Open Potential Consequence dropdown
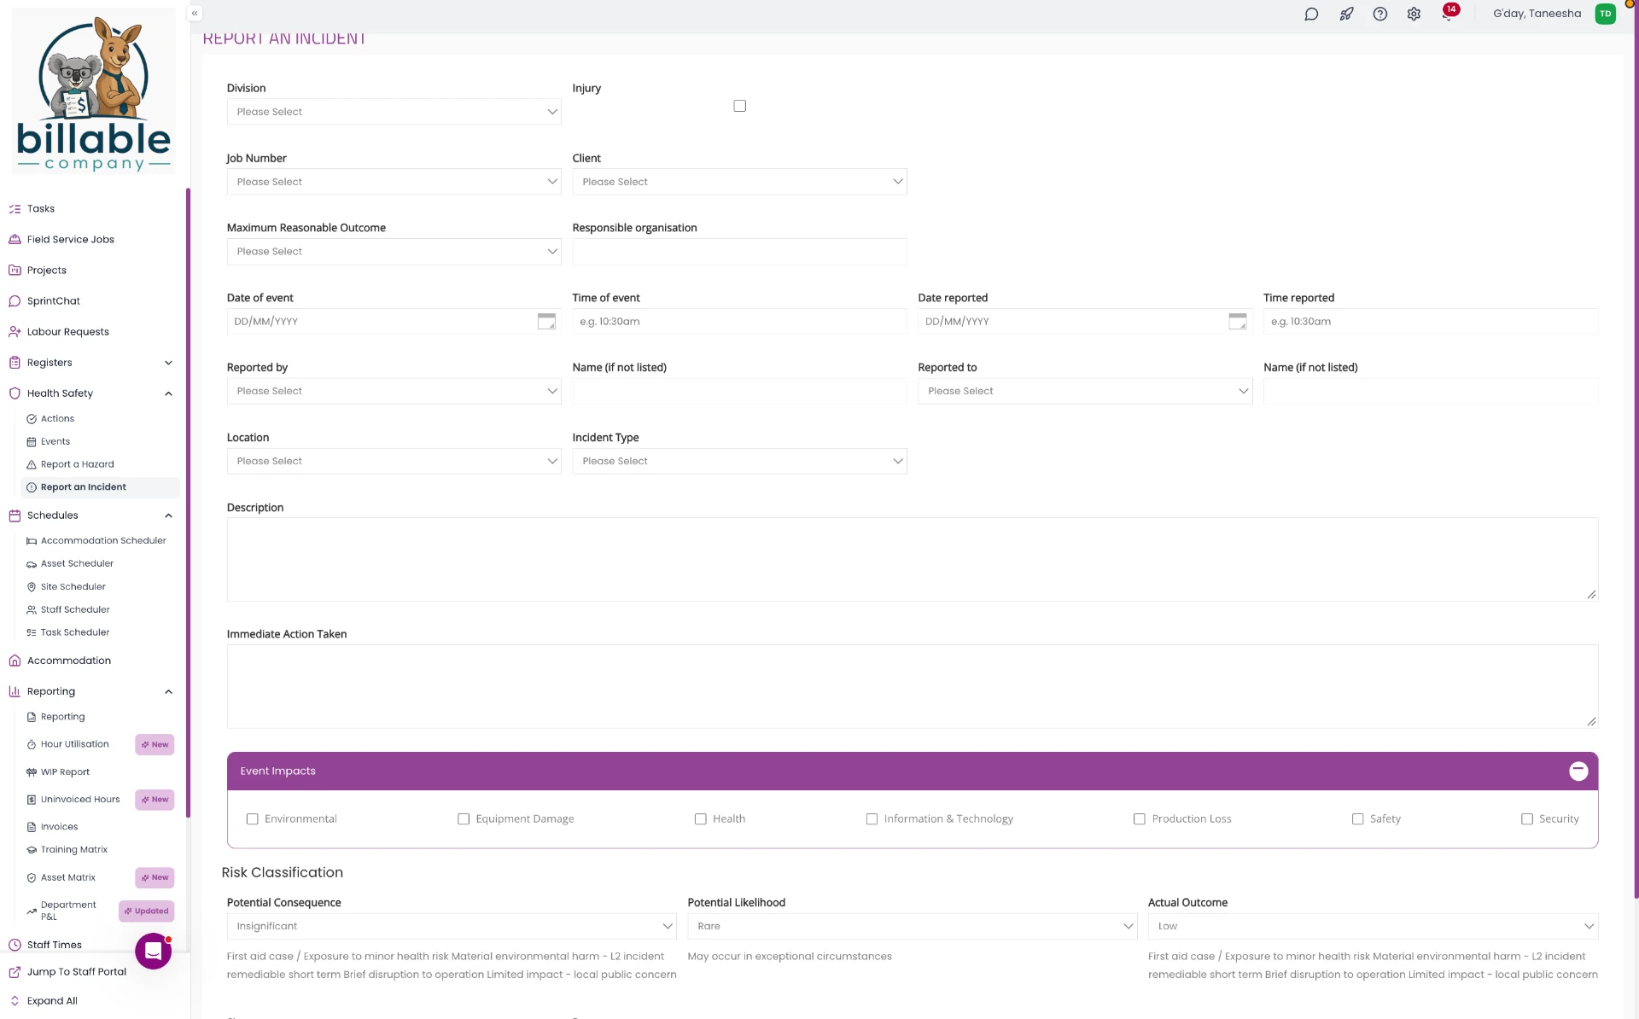Image resolution: width=1639 pixels, height=1019 pixels. click(x=452, y=926)
